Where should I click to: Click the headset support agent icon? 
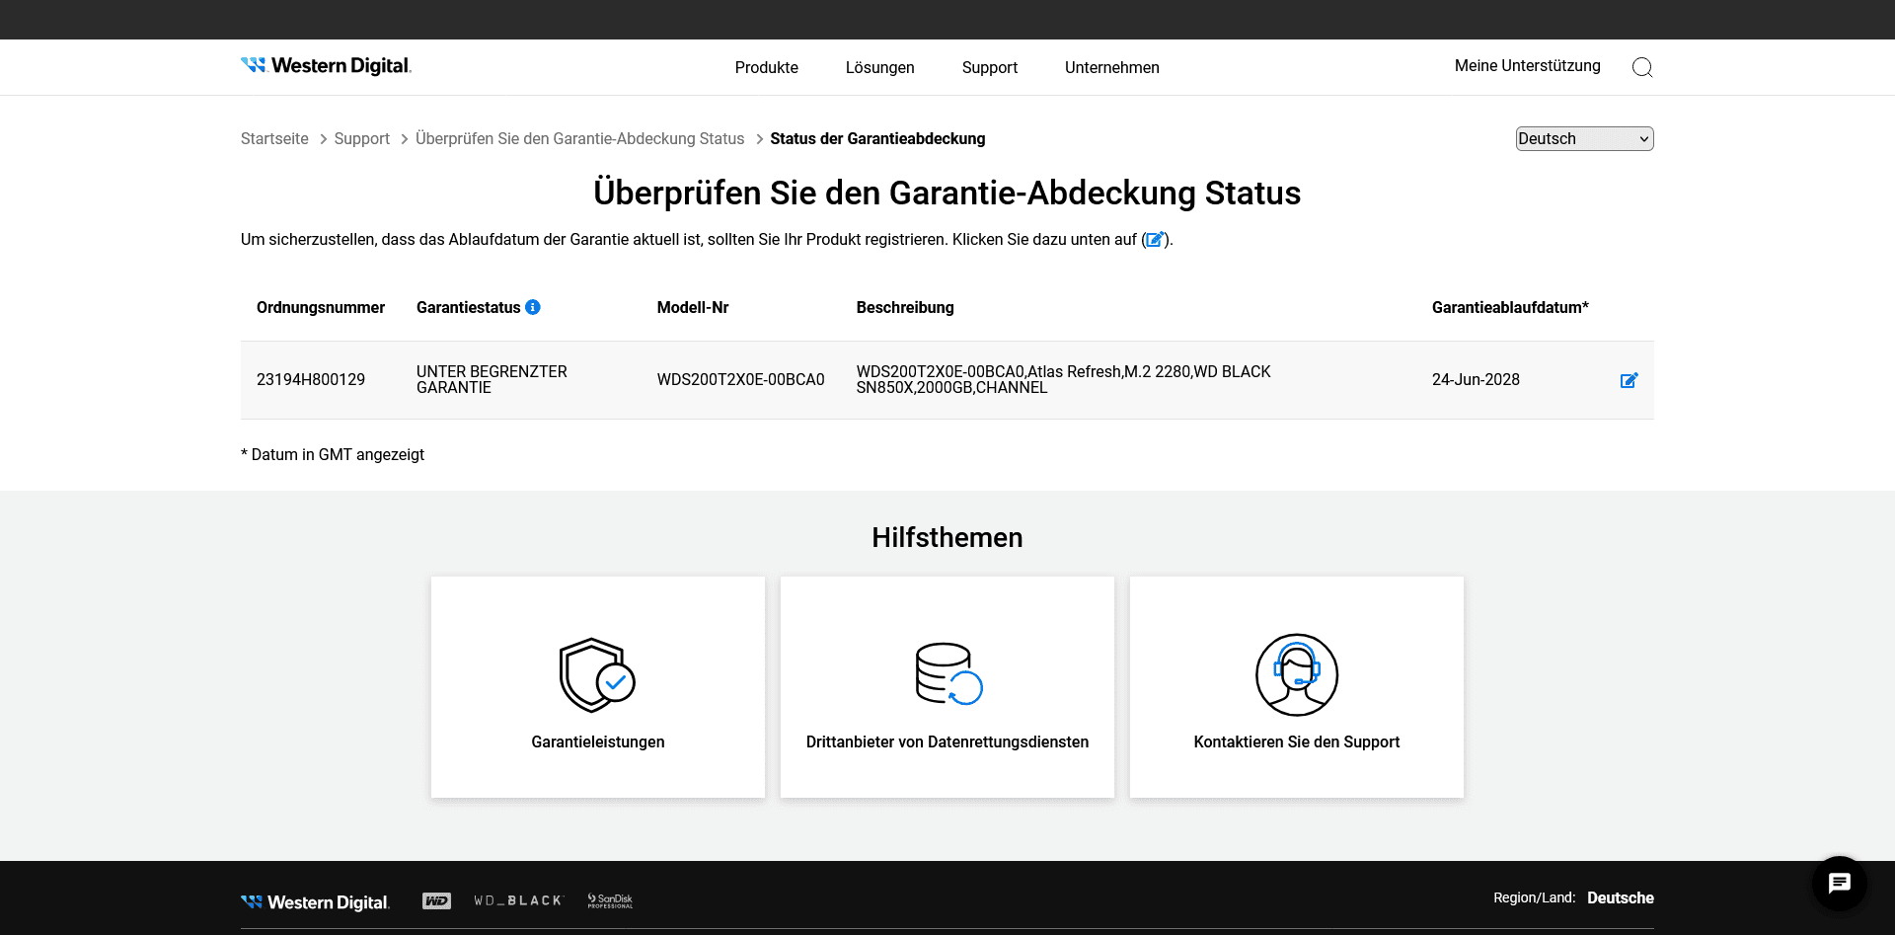coord(1297,674)
